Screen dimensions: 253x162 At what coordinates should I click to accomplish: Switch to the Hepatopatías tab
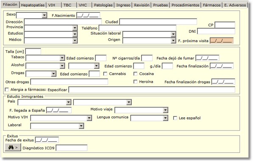33,5
